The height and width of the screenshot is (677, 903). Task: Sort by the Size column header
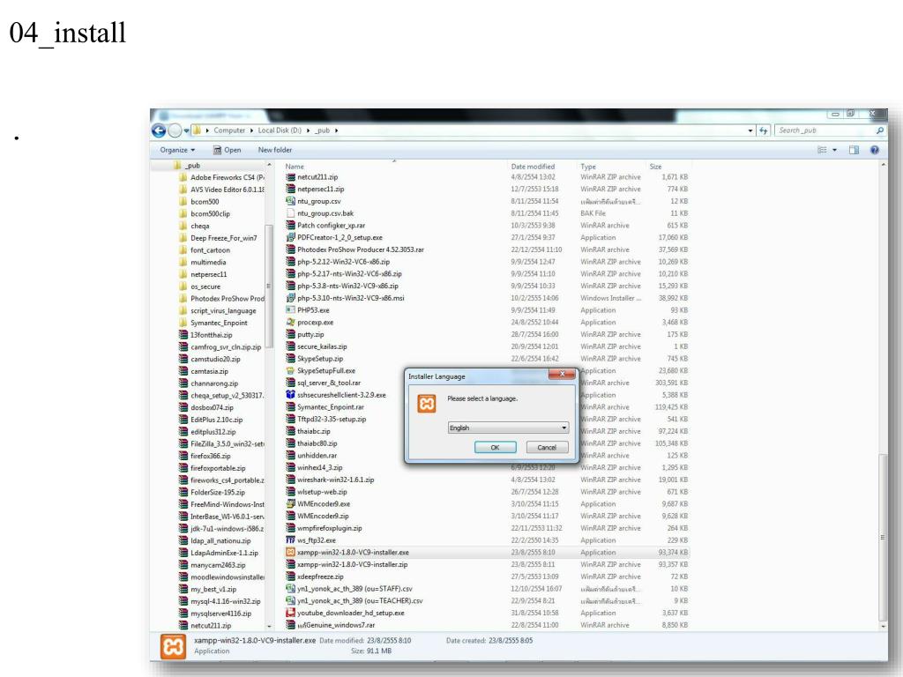pos(655,167)
